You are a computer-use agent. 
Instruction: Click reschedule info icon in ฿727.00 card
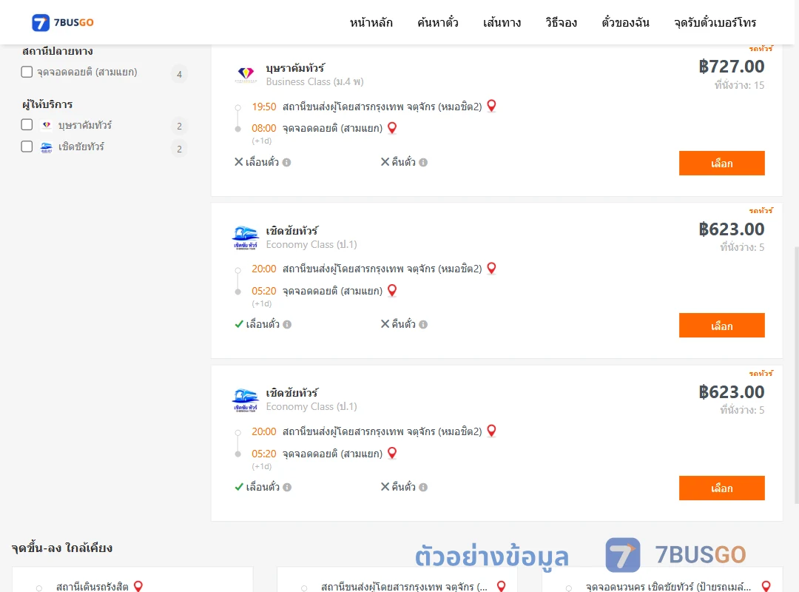[287, 162]
